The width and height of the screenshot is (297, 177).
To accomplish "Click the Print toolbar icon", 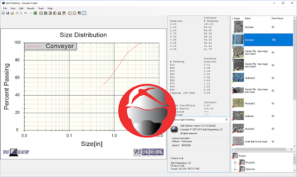I will tap(17, 13).
